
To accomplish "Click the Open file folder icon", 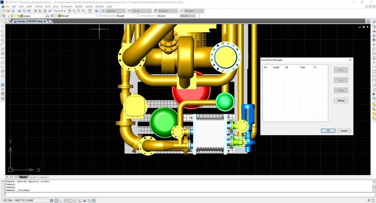I will tap(8, 11).
